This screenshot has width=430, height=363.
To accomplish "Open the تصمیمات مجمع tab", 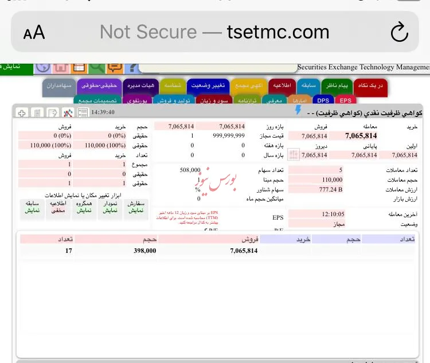I will click(97, 100).
